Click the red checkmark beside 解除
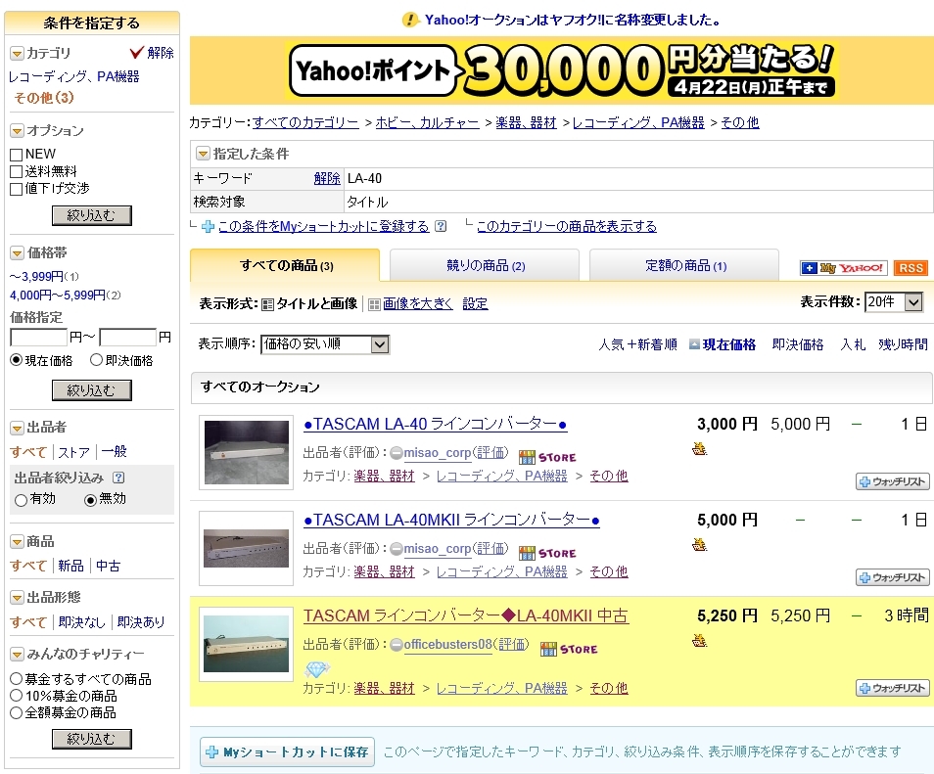Image resolution: width=934 pixels, height=774 pixels. (x=136, y=53)
